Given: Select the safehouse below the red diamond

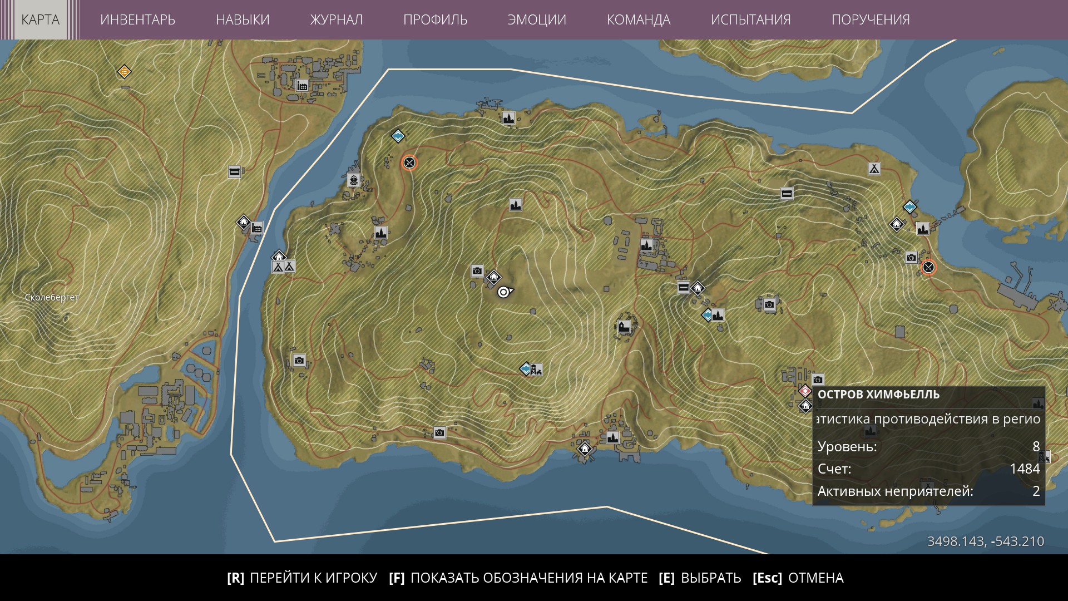Looking at the screenshot, I should 805,406.
